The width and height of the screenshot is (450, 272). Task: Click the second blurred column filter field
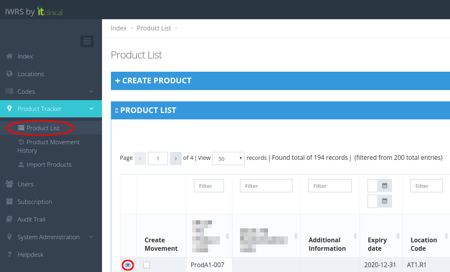click(266, 186)
